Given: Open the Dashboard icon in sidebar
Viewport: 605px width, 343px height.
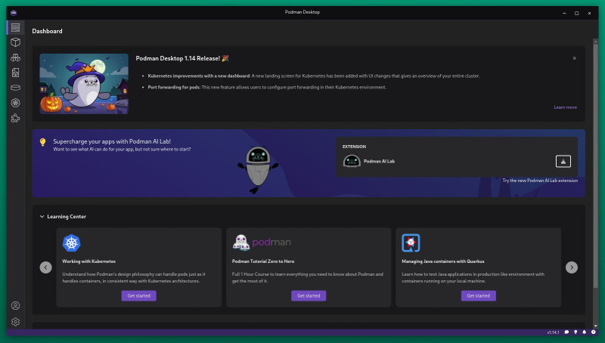Looking at the screenshot, I should coord(15,27).
